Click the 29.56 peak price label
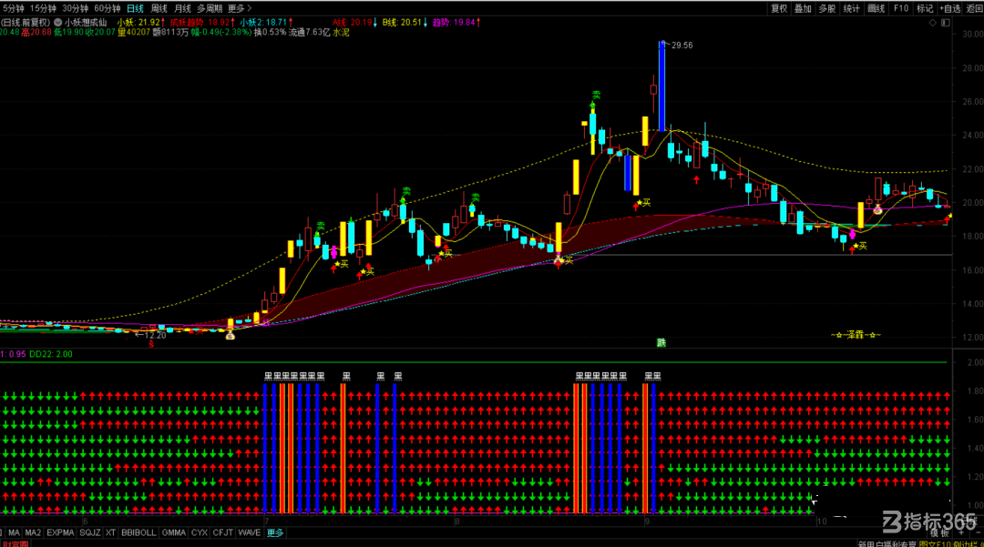The image size is (984, 547). pyautogui.click(x=682, y=46)
